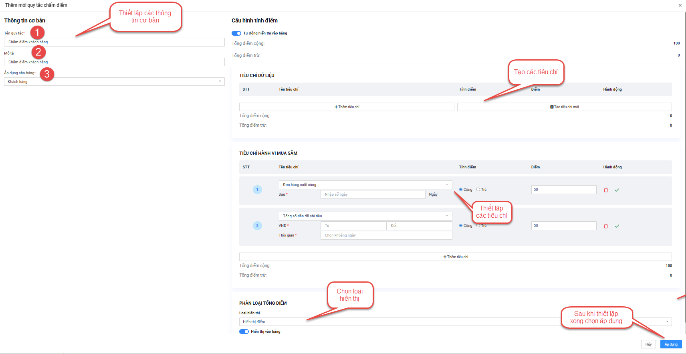The width and height of the screenshot is (686, 354).
Task: Focus the 'Tên quy tắc' input field
Action: 114,42
